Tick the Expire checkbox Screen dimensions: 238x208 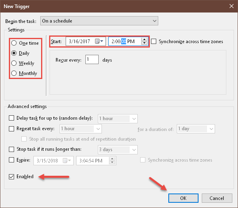pyautogui.click(x=11, y=160)
